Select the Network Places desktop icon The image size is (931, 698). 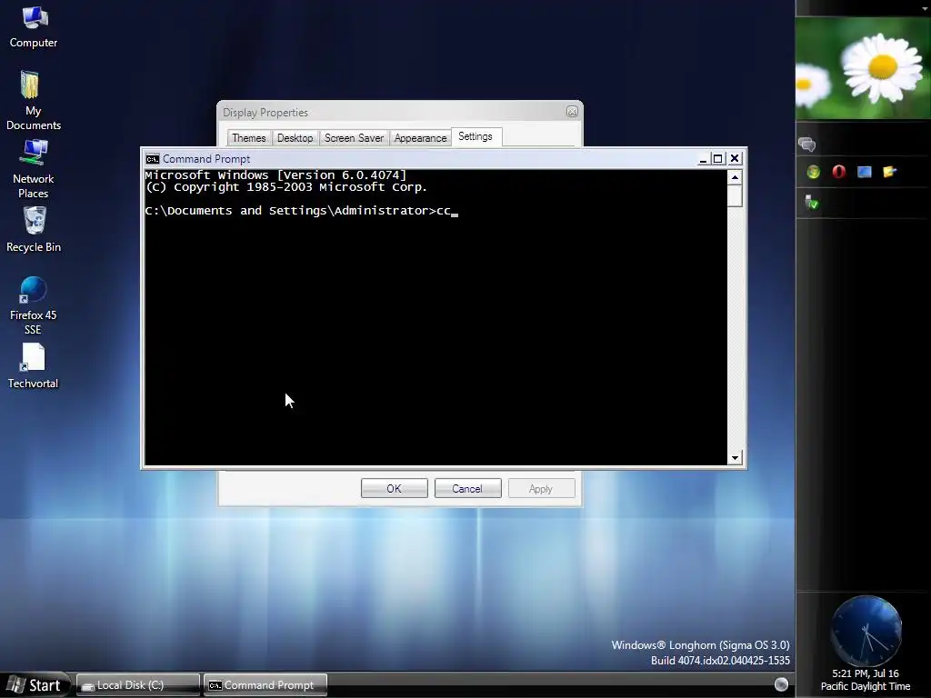point(34,169)
